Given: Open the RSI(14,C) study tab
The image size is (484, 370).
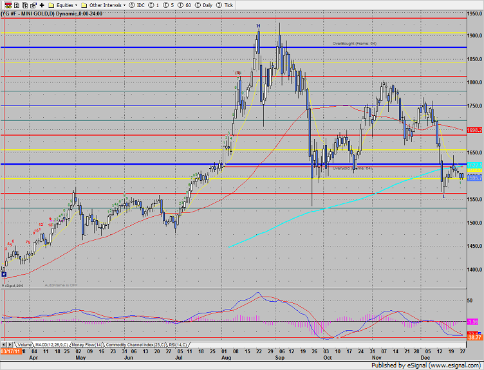Looking at the screenshot, I should tap(178, 345).
